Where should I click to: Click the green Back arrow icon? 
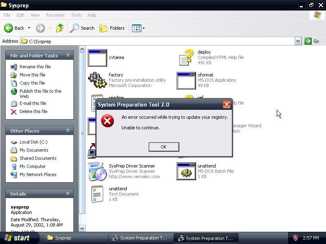click(x=9, y=28)
